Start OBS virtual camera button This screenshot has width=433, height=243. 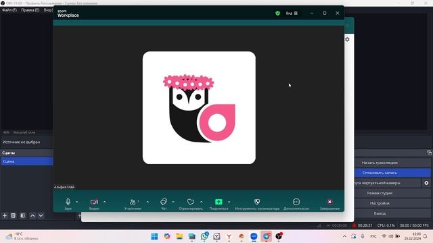click(x=388, y=183)
